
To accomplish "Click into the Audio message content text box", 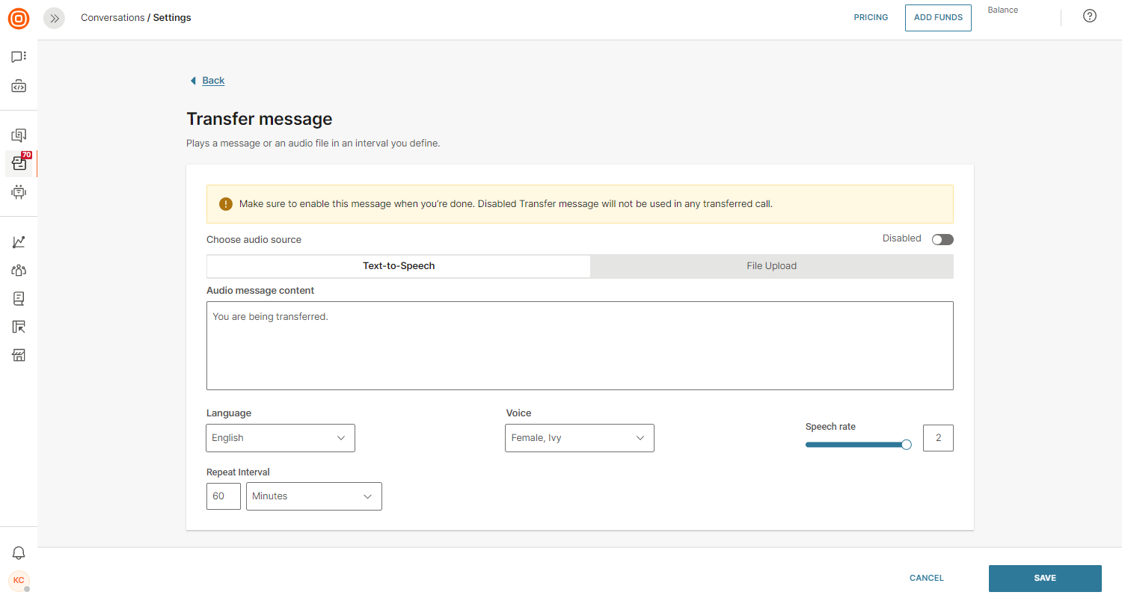I will coord(580,345).
